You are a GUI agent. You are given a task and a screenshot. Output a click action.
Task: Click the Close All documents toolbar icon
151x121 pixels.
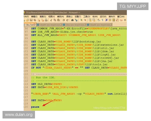pos(42,20)
